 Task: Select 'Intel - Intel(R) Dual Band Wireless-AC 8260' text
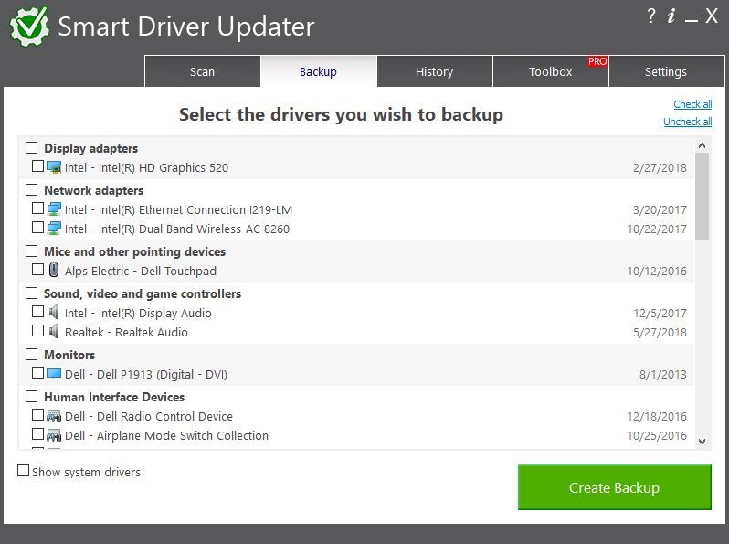(x=177, y=229)
